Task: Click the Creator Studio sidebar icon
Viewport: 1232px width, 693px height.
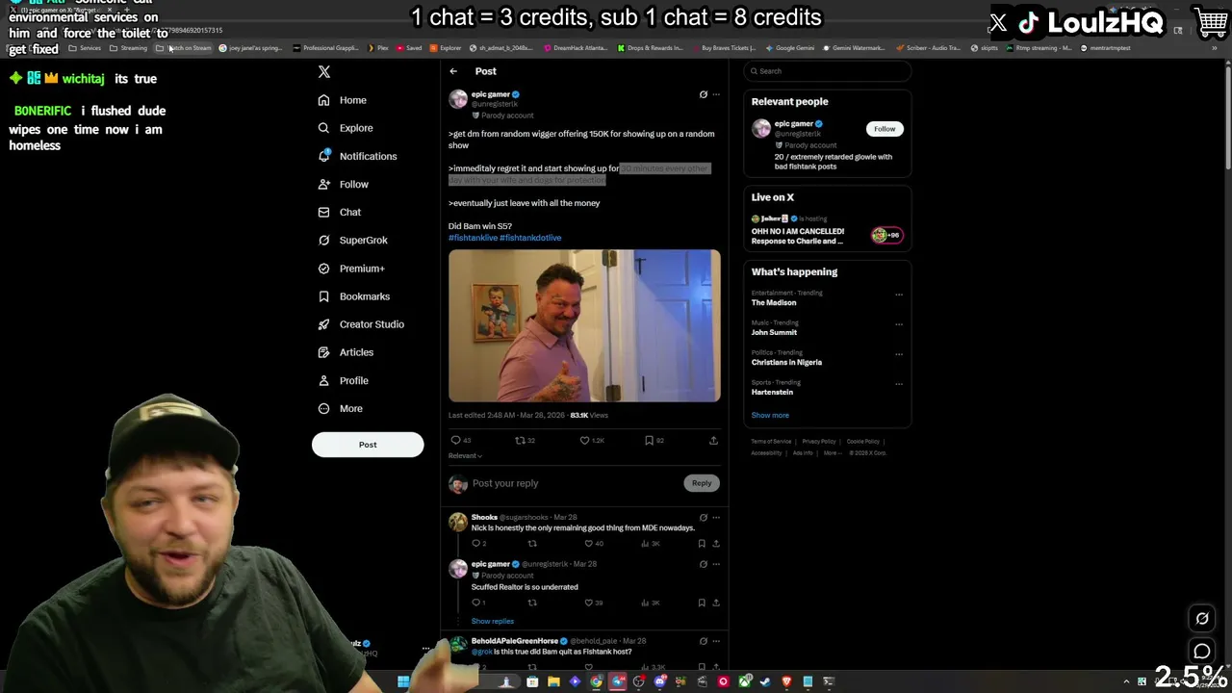Action: point(323,324)
